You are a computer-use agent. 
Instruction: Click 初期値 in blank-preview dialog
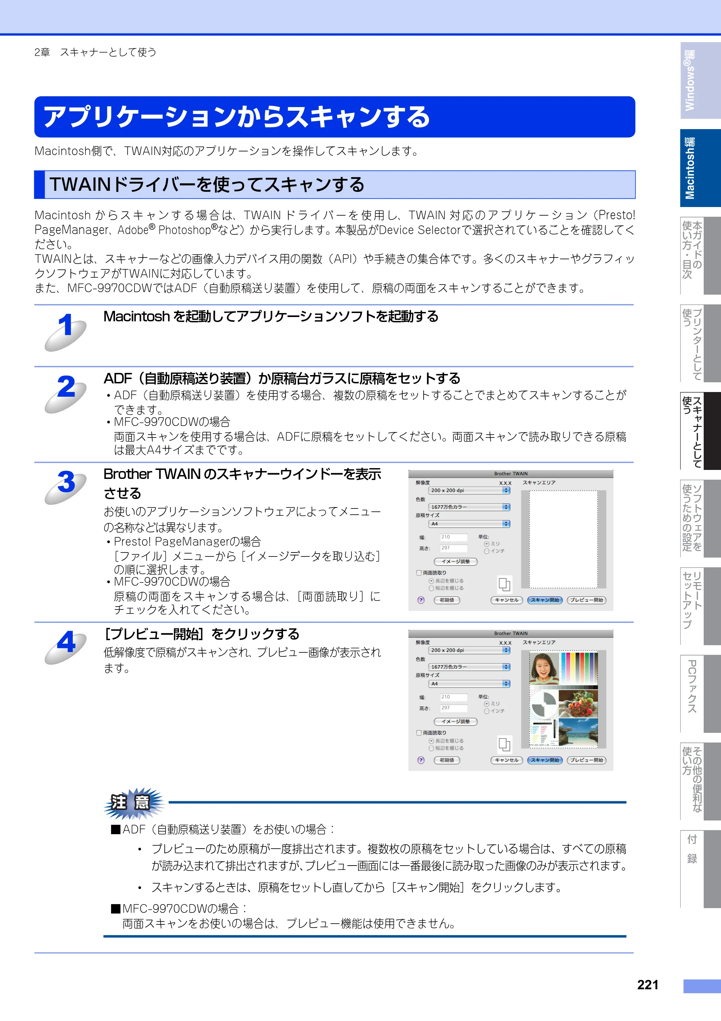(x=447, y=600)
